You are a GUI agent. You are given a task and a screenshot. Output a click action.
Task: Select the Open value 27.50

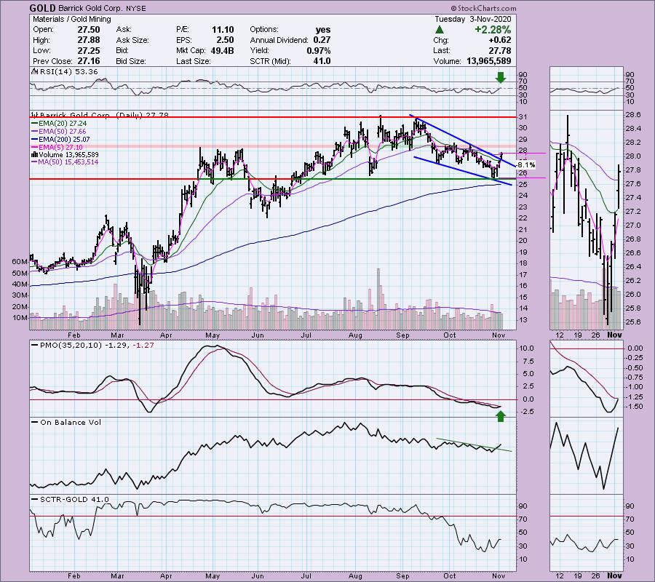pyautogui.click(x=89, y=30)
